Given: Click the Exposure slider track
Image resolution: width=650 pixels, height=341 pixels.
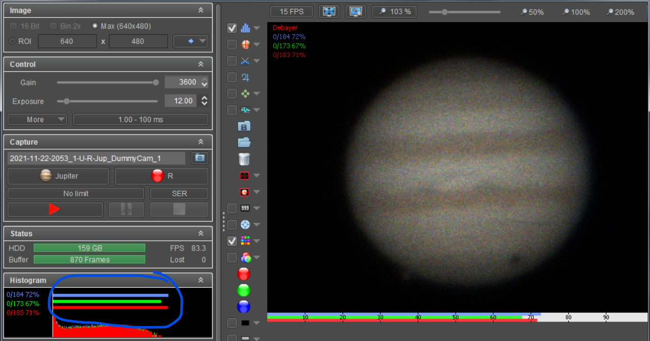Looking at the screenshot, I should pos(107,101).
